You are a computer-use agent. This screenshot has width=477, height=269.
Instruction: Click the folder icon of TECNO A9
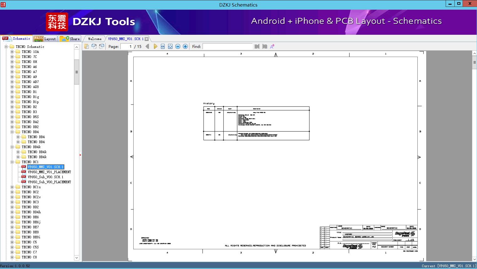point(18,77)
